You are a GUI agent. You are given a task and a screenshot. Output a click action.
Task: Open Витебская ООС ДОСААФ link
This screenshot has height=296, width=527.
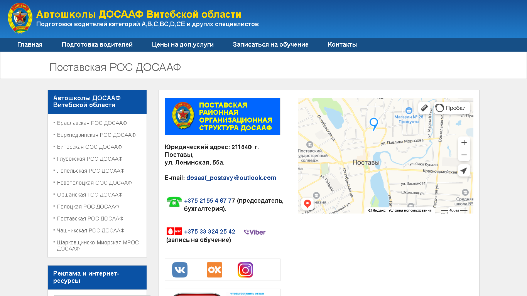point(89,147)
